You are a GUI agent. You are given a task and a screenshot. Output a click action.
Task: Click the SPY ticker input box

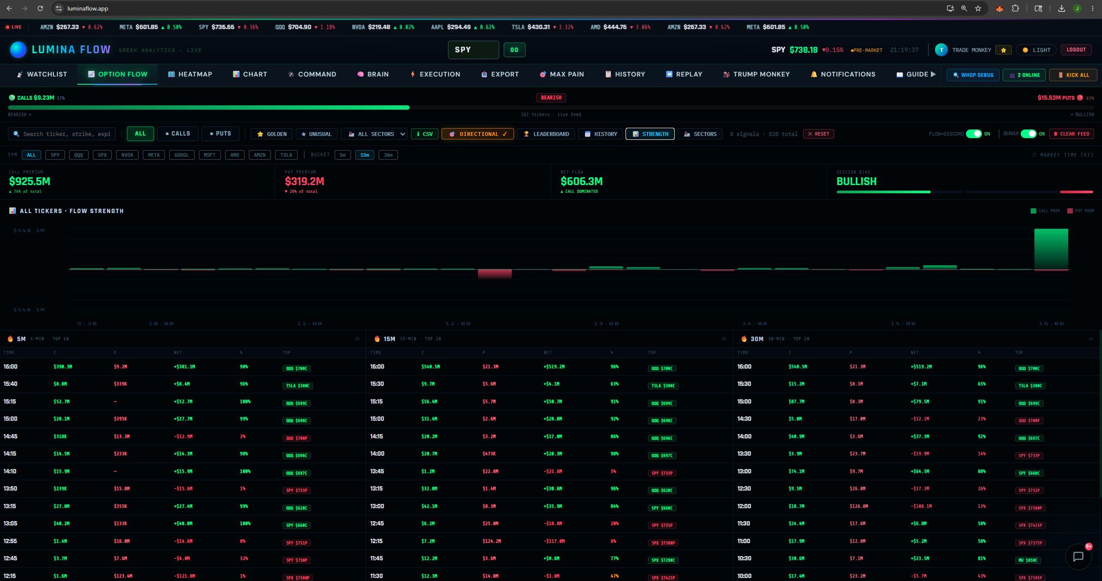tap(474, 50)
